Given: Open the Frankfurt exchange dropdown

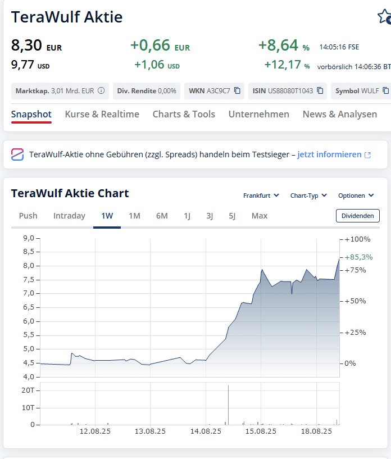Looking at the screenshot, I should pyautogui.click(x=261, y=196).
